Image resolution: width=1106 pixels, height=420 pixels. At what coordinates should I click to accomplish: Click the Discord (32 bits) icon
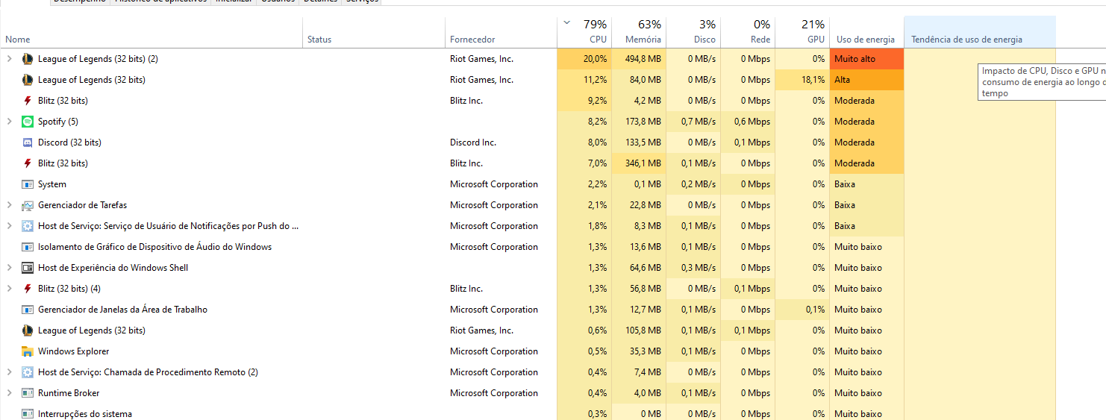point(28,142)
